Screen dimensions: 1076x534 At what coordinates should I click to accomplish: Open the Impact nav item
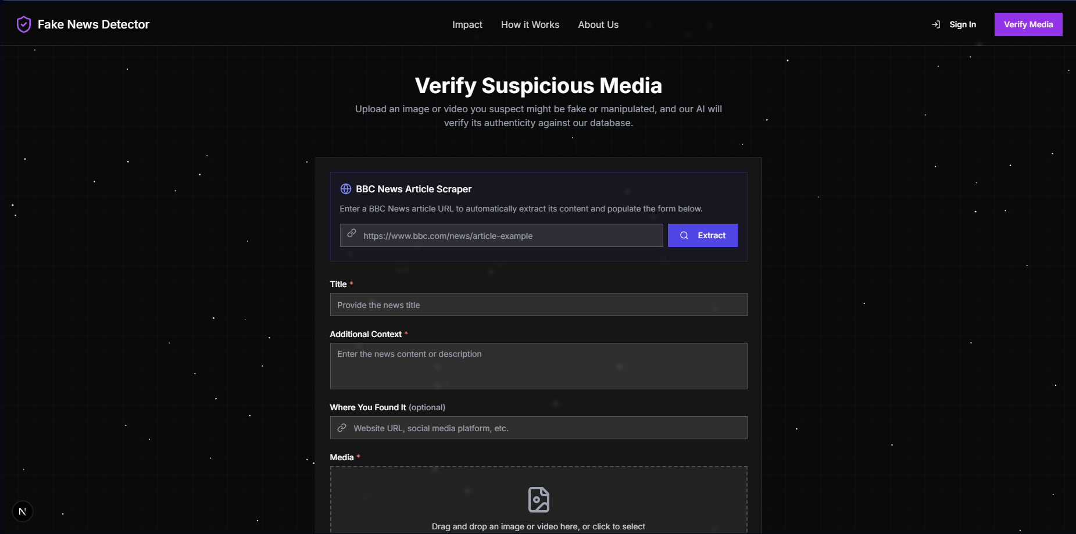click(x=467, y=24)
